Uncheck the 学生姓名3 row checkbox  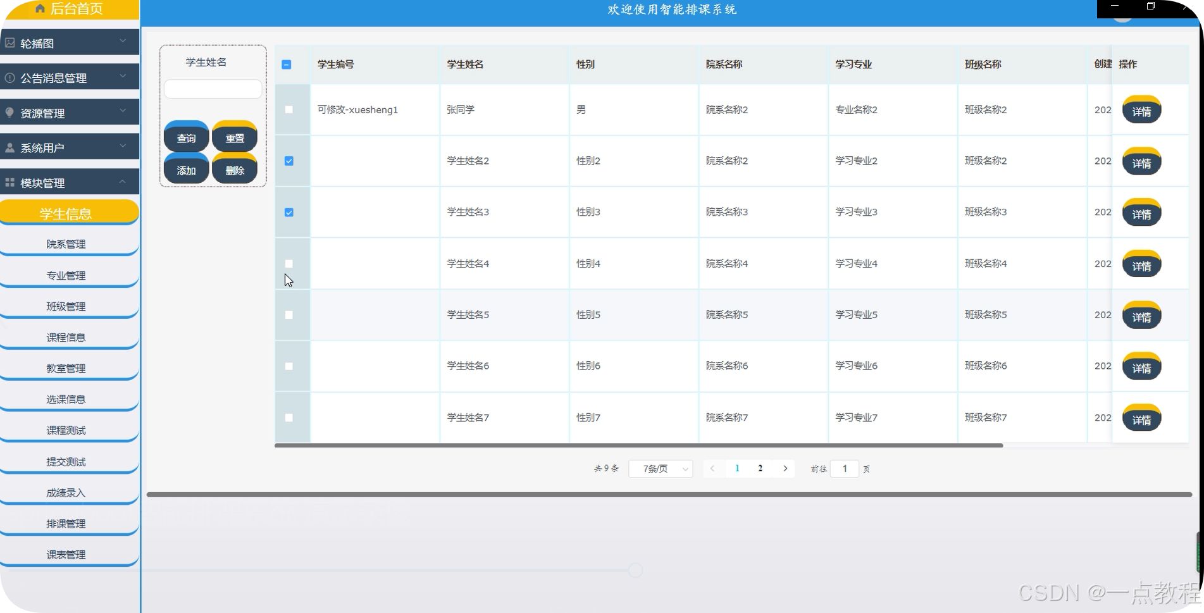289,213
